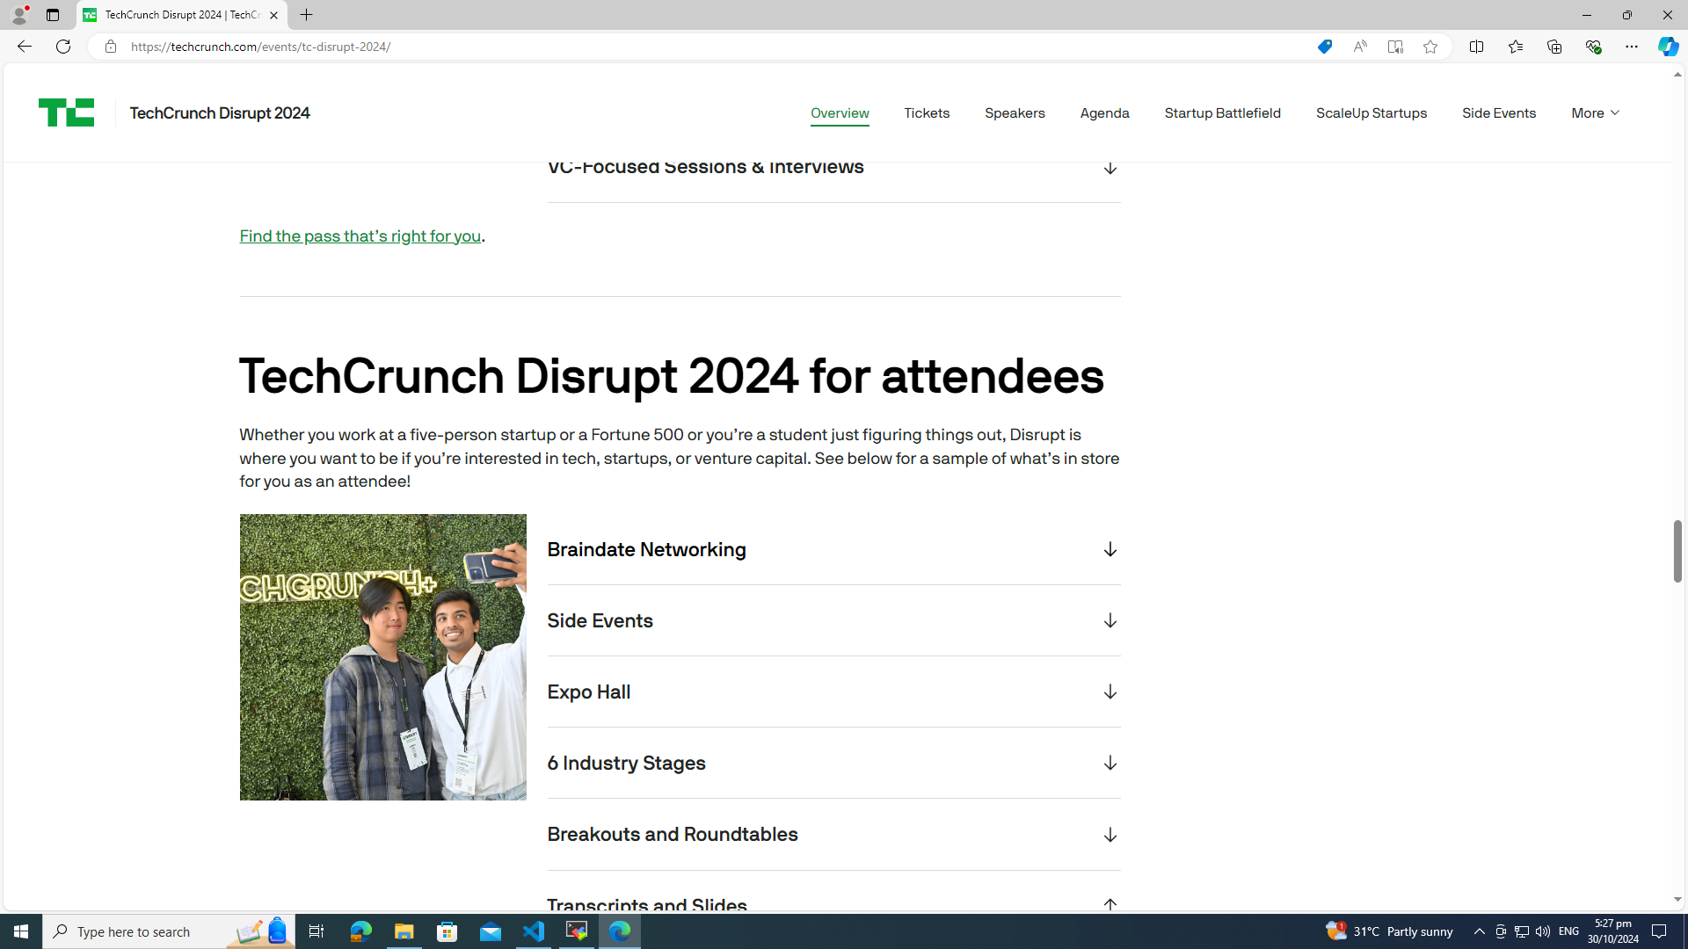Image resolution: width=1688 pixels, height=949 pixels.
Task: Open Edge Settings and more menu
Action: 1631,47
